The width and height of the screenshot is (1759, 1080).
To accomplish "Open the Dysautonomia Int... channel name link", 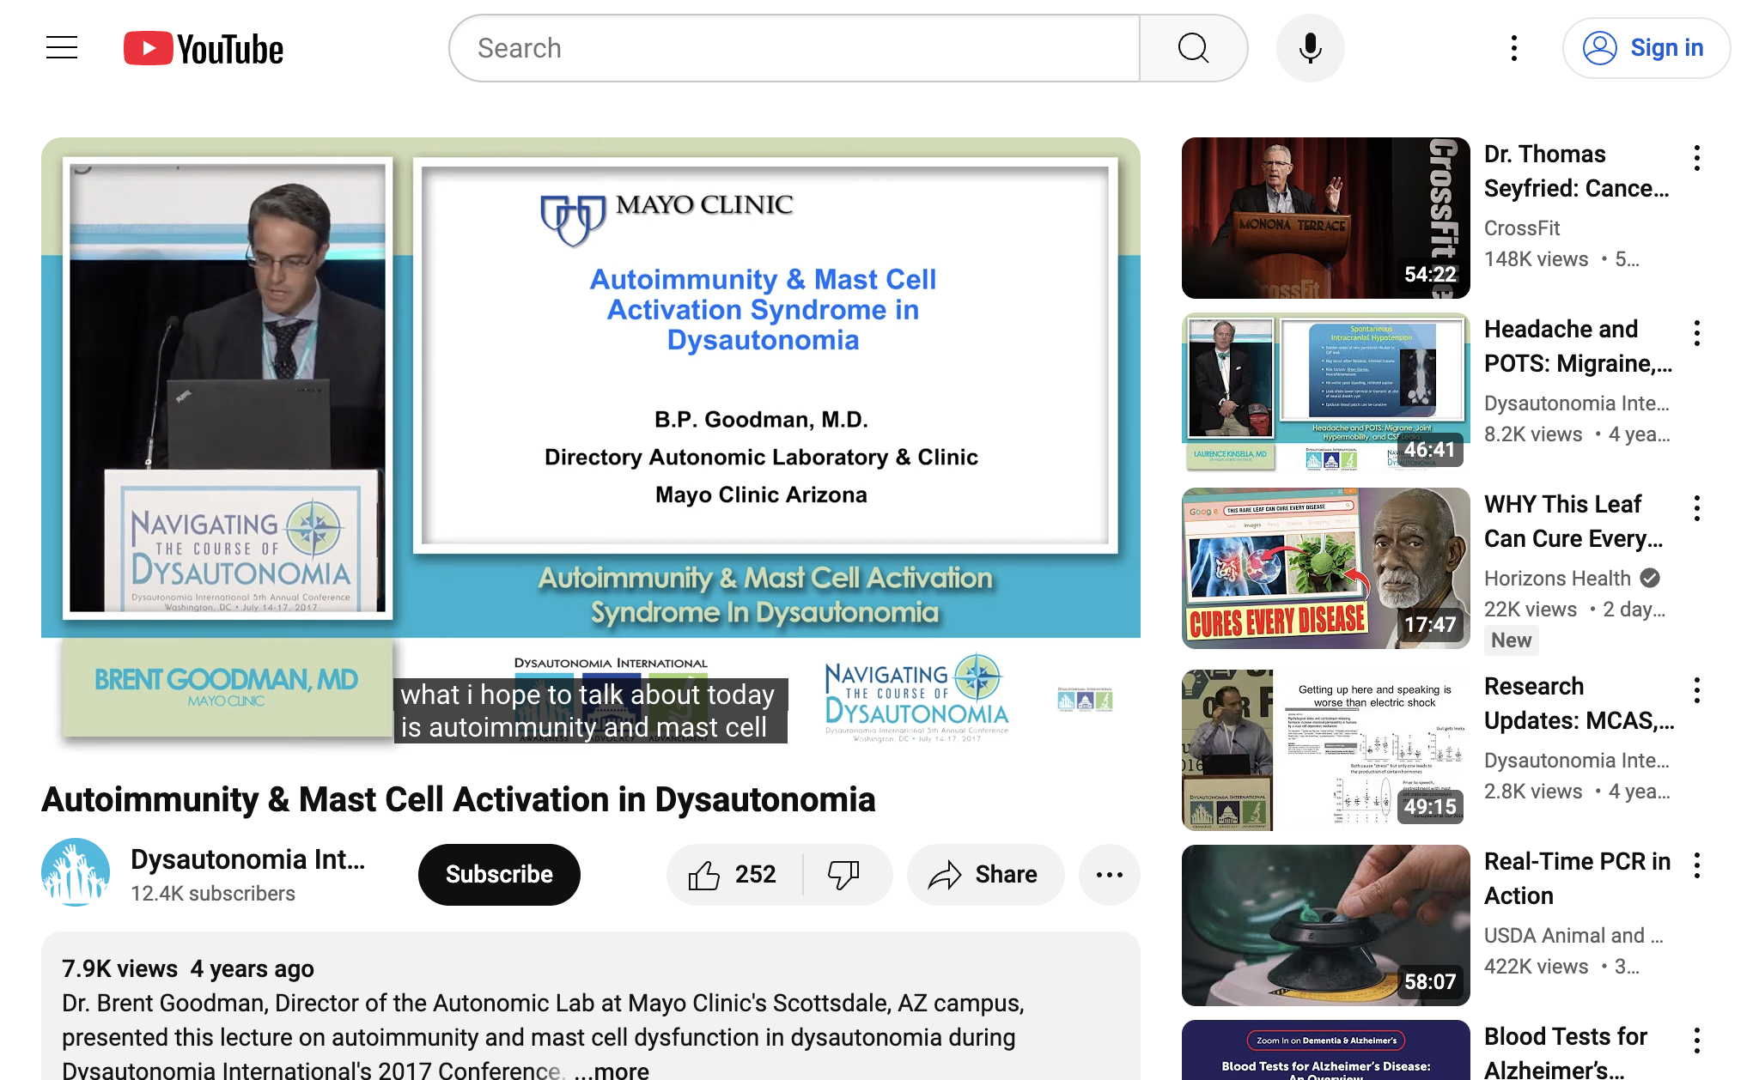I will point(248,859).
